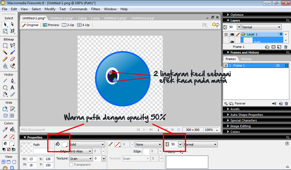Switch to Untitled-2.png document tab
The image size is (291, 170).
[x=62, y=18]
